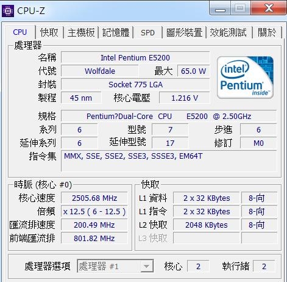This screenshot has height=282, width=287.
Task: Switch to the CPU tab
Action: pos(19,32)
